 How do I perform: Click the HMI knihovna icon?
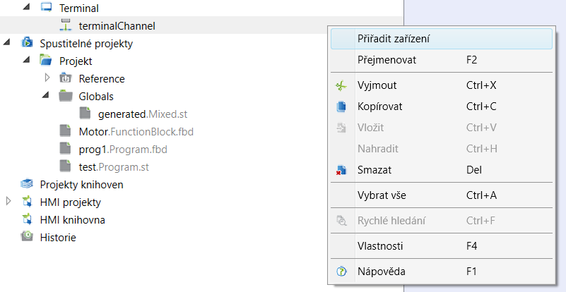click(27, 219)
